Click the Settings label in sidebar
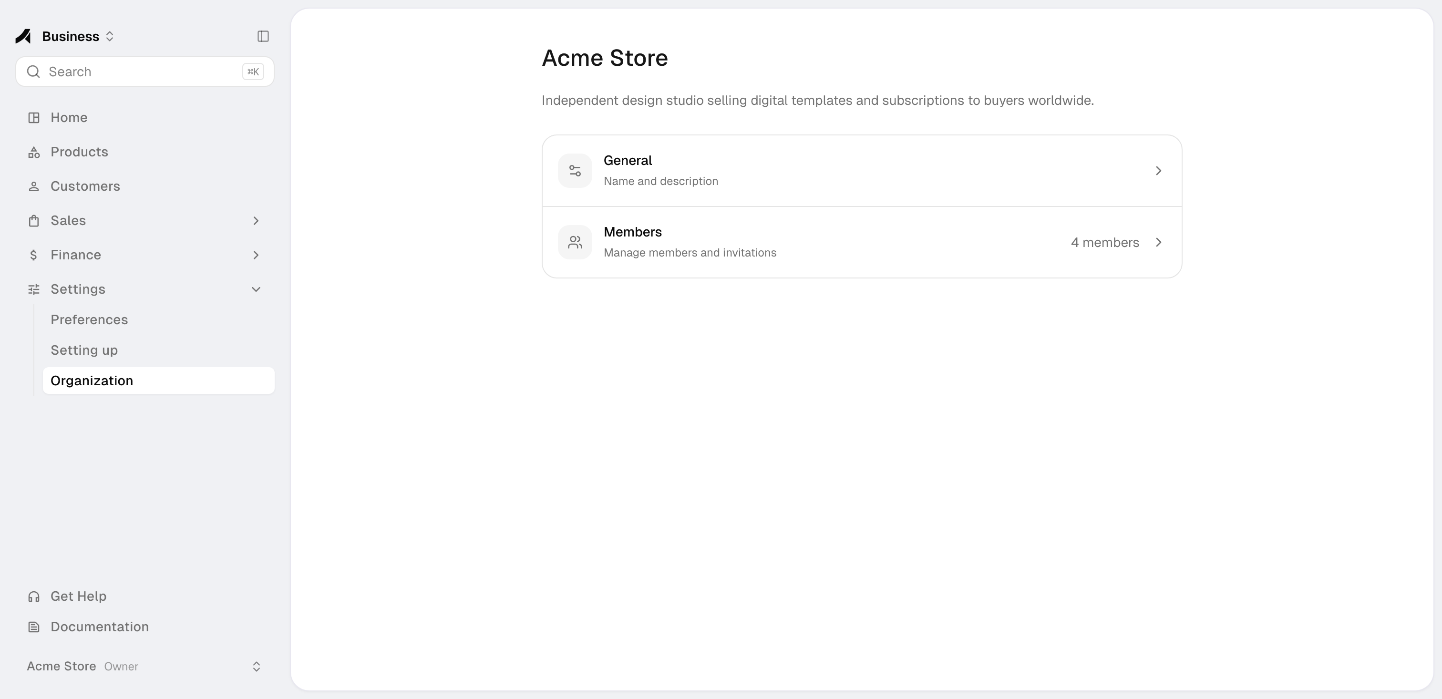This screenshot has width=1442, height=699. (78, 289)
